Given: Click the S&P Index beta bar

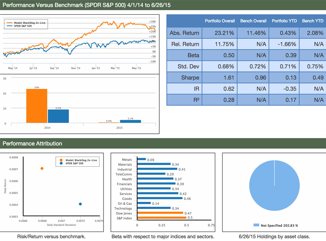Looking at the screenshot, I should pos(162,218).
